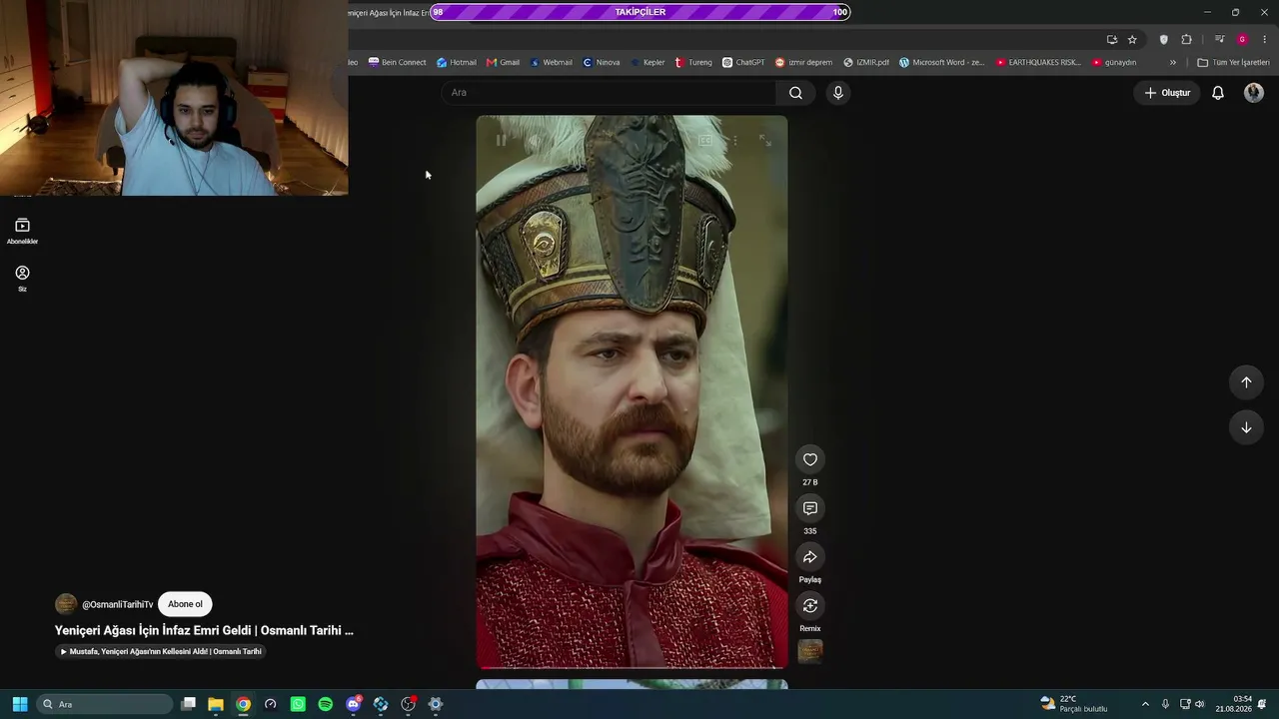Click the Short title Yeniçeri Ağası İçin İnfaz Emri Geldi
1279x719 pixels.
pos(204,630)
